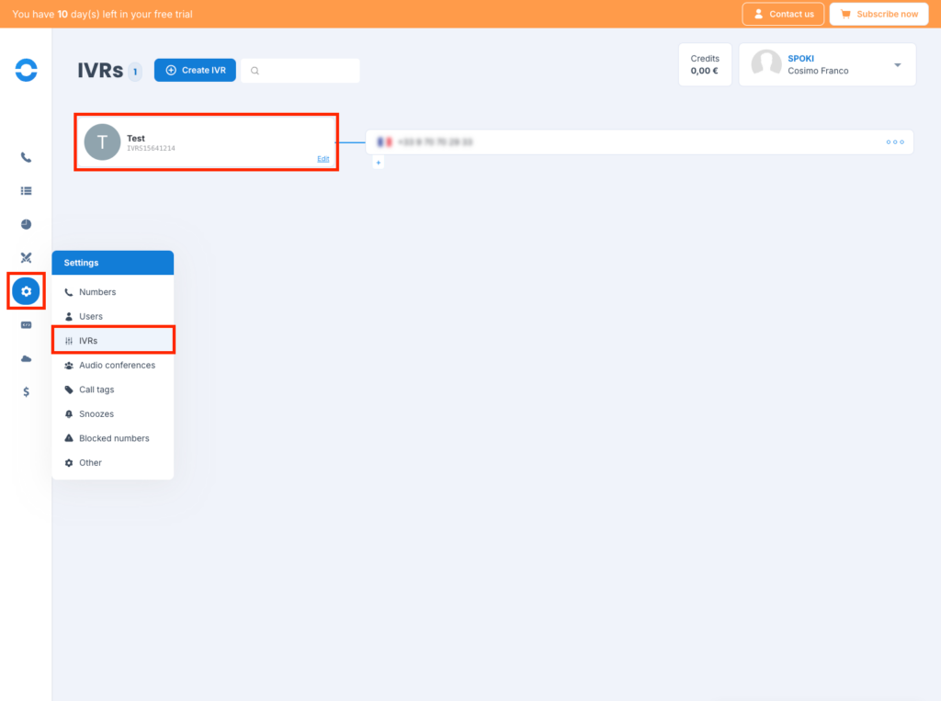Open Audio conferences from the Settings menu
This screenshot has width=941, height=701.
pyautogui.click(x=117, y=366)
